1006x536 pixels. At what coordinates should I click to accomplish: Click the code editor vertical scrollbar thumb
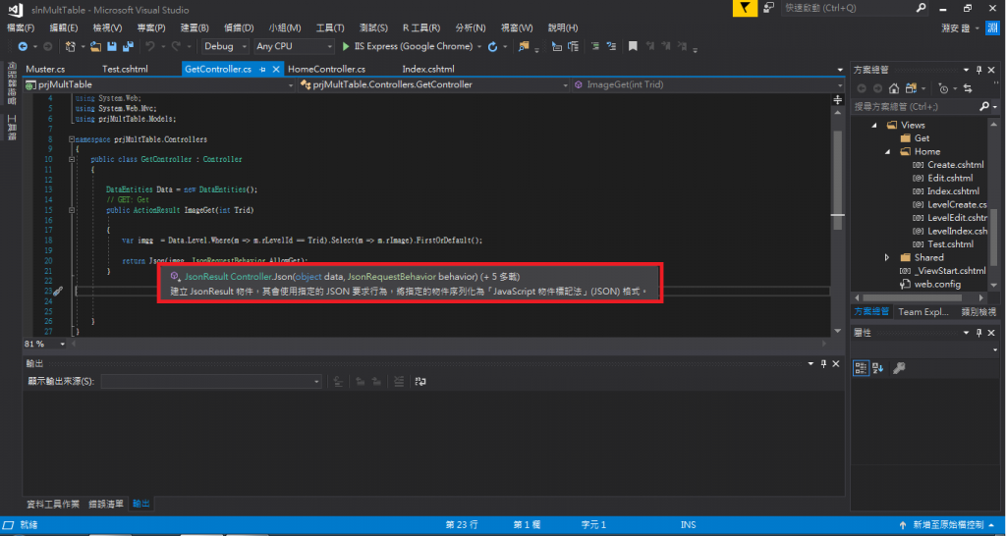pos(837,180)
